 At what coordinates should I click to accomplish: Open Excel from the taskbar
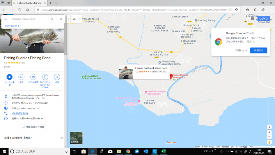tap(164, 151)
